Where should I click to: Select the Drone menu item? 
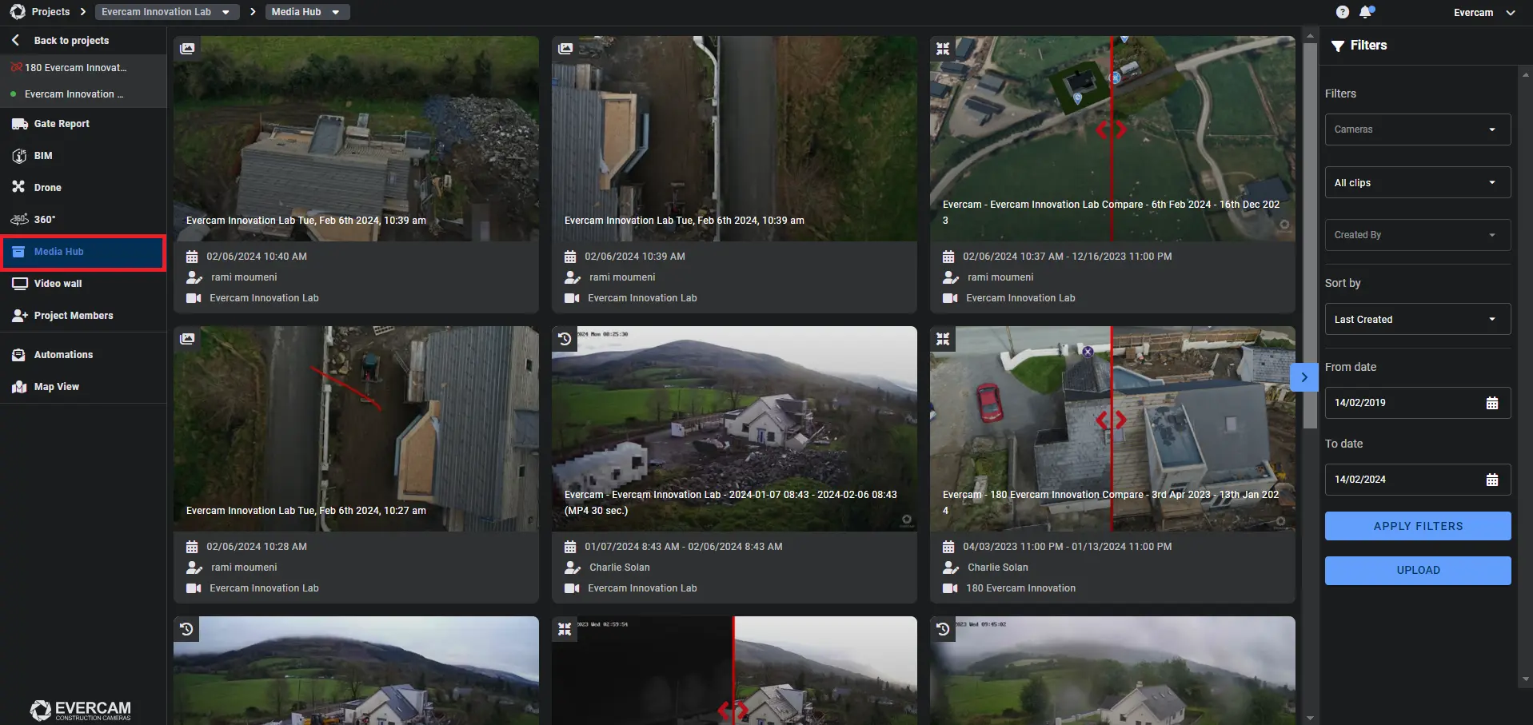pos(83,188)
